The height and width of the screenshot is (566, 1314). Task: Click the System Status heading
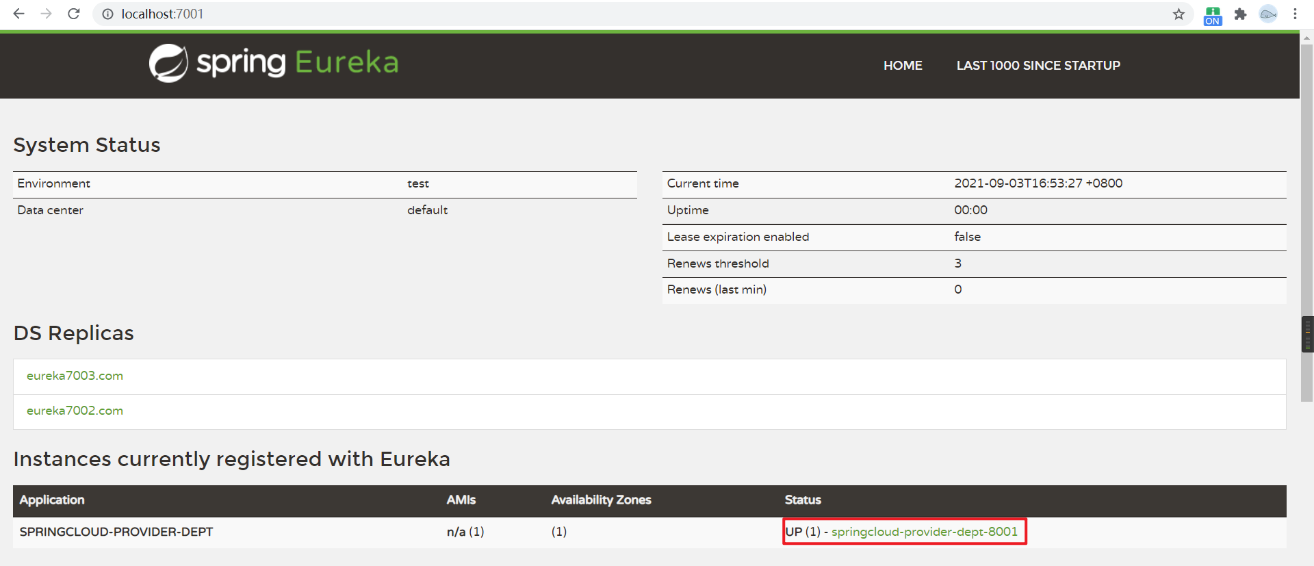pyautogui.click(x=87, y=145)
